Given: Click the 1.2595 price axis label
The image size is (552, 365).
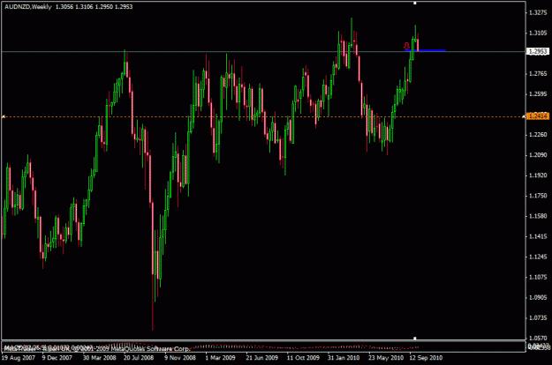Looking at the screenshot, I should coord(538,94).
